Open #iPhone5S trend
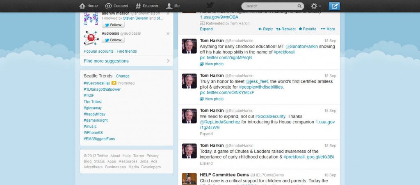Viewport: 420px width, 185px height. tap(93, 132)
